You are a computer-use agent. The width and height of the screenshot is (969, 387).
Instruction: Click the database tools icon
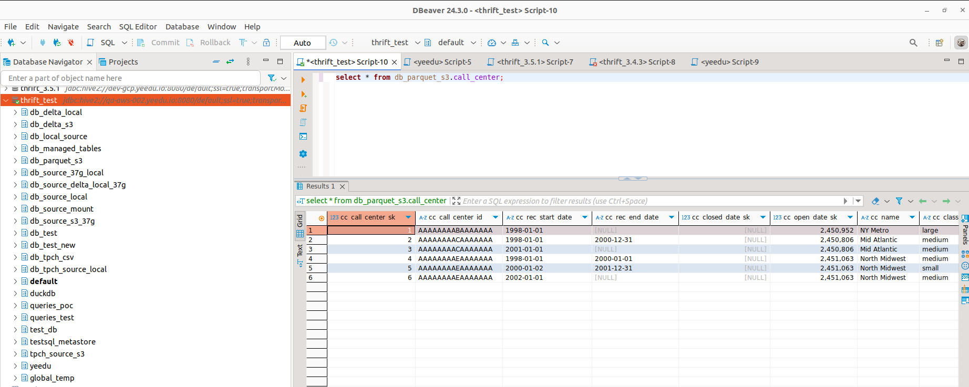515,43
